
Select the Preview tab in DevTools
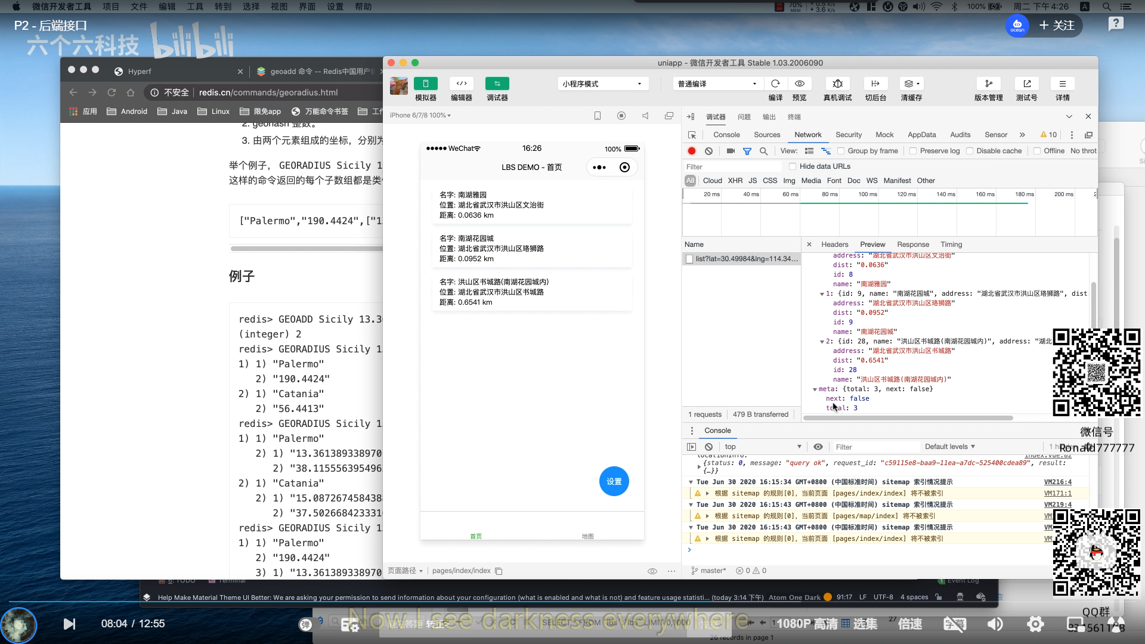point(872,244)
